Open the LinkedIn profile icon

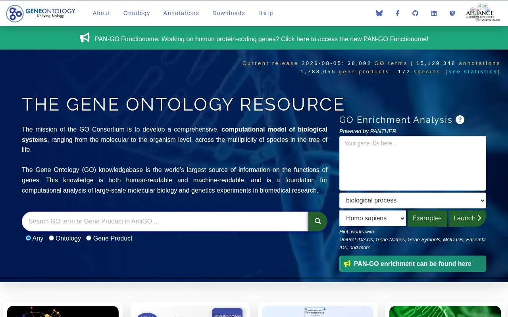434,13
